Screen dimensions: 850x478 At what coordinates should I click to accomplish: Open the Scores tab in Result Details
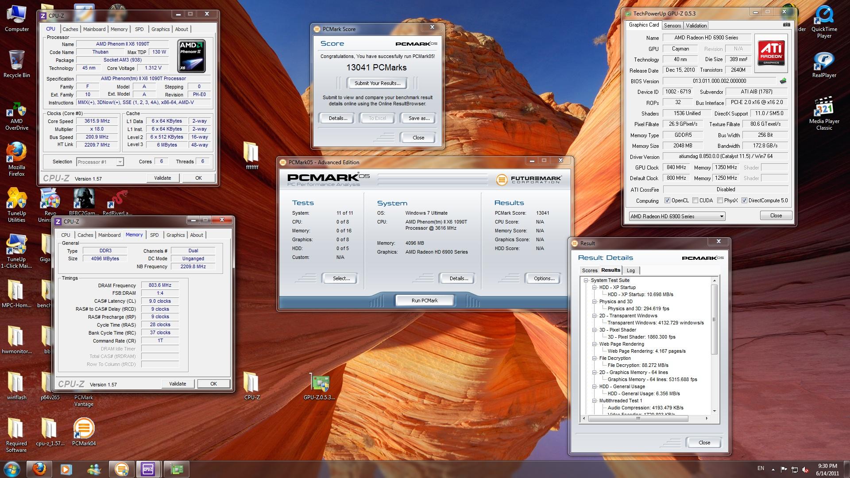(x=589, y=270)
